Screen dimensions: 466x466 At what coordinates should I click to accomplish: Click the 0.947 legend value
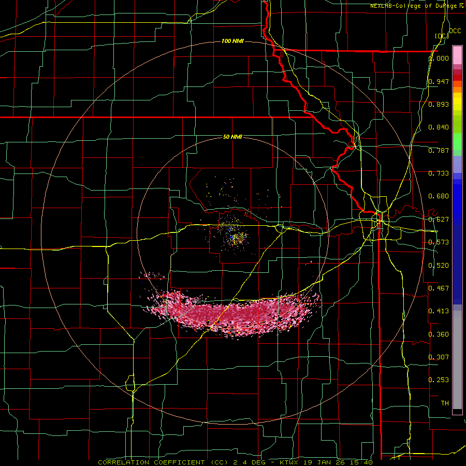439,81
